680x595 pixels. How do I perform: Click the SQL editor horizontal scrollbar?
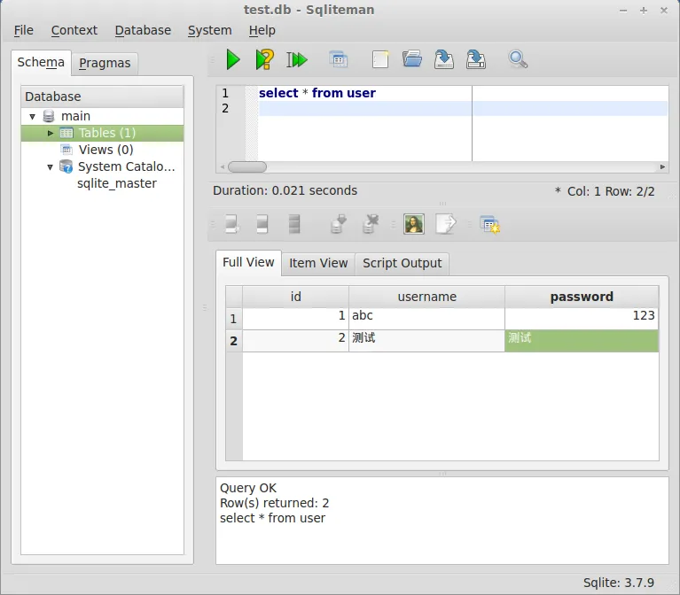247,166
